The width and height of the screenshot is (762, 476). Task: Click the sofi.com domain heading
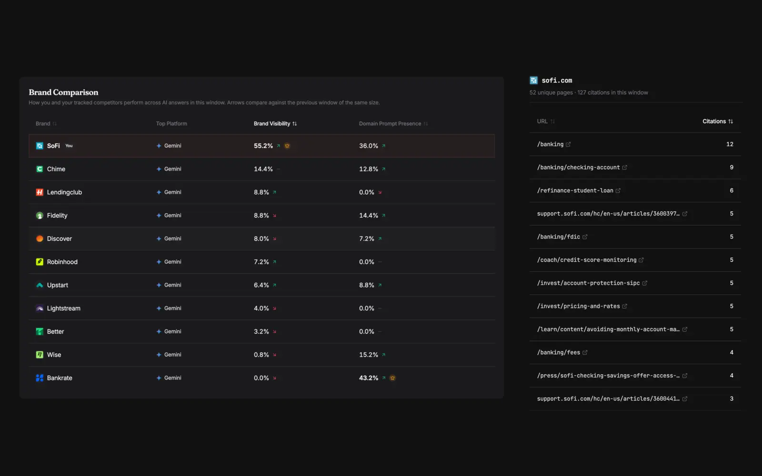tap(557, 80)
